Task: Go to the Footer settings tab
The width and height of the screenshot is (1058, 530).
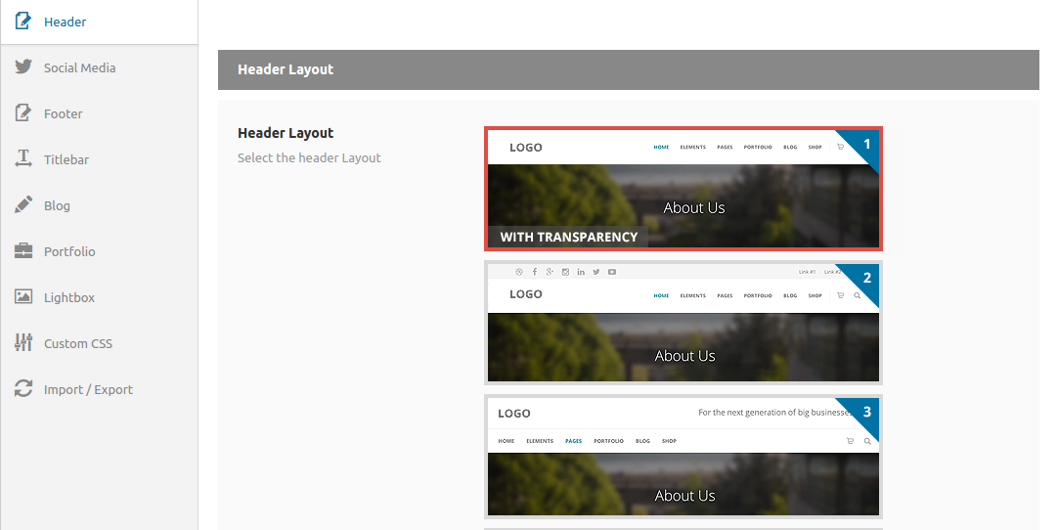Action: tap(99, 113)
